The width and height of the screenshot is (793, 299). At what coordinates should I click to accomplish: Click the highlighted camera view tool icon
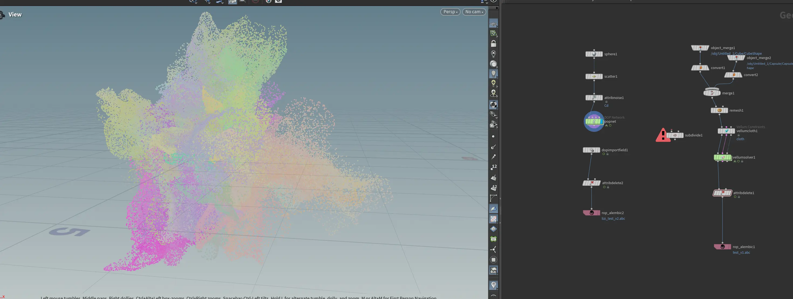click(232, 2)
